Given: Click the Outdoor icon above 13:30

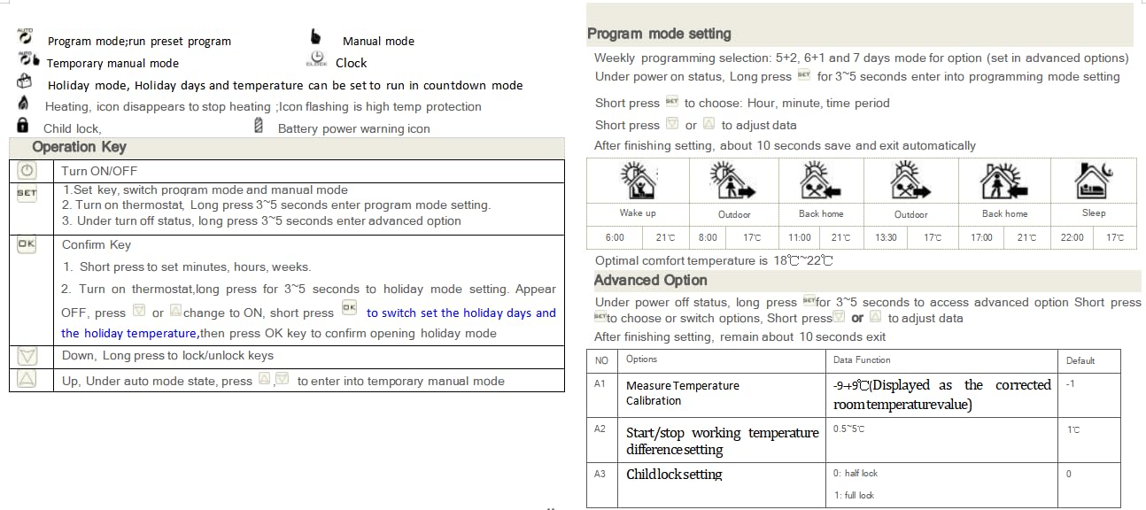Looking at the screenshot, I should [910, 182].
